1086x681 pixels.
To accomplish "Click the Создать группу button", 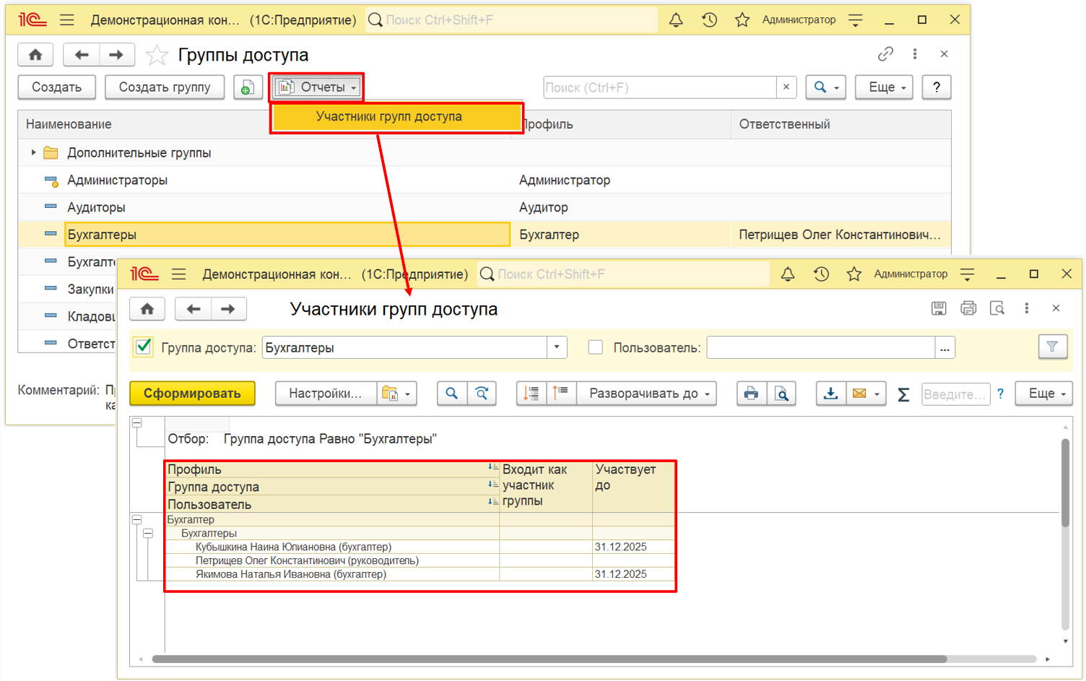I will 165,87.
